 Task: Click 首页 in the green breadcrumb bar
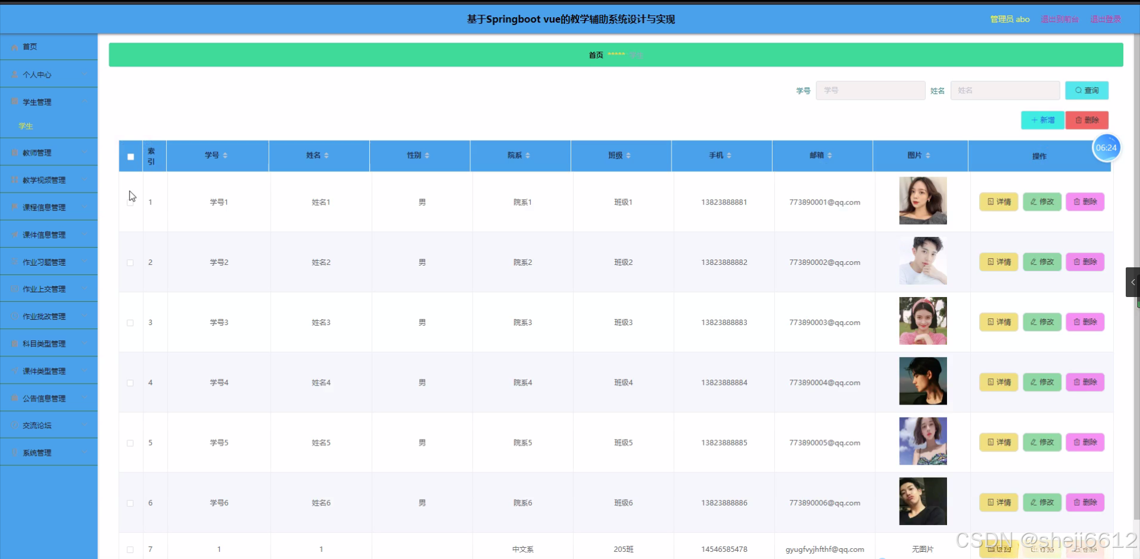(x=595, y=55)
